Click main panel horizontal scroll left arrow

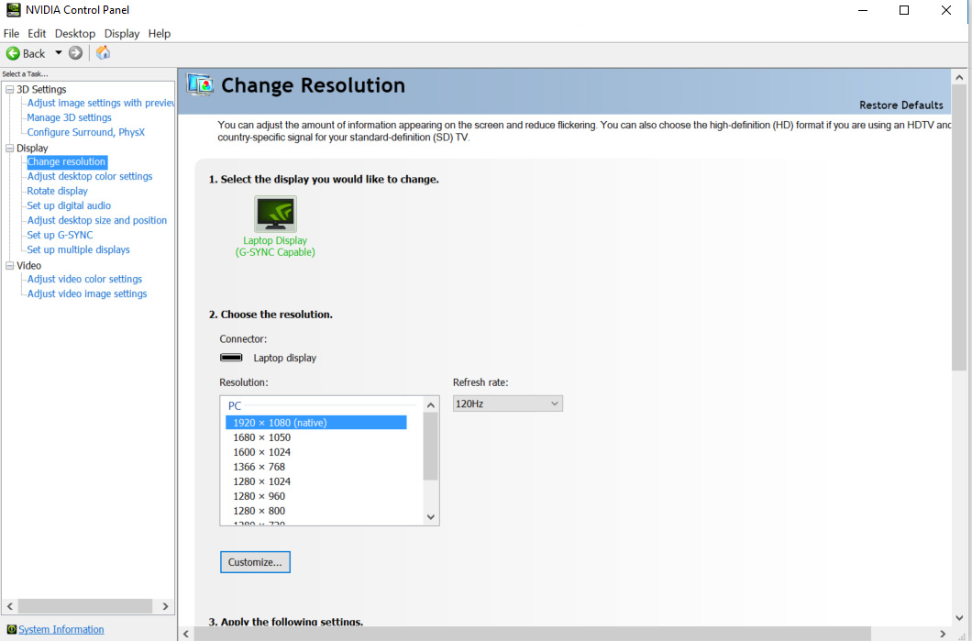pos(186,634)
